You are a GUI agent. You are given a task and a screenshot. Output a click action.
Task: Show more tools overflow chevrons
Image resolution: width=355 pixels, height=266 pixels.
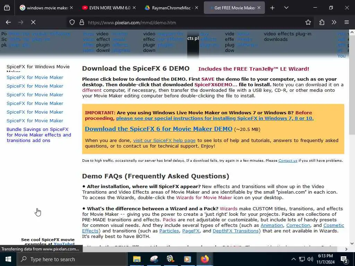coord(334,23)
